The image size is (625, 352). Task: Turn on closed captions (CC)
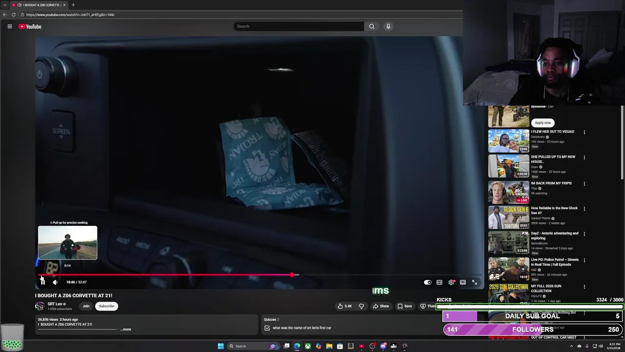point(439,282)
